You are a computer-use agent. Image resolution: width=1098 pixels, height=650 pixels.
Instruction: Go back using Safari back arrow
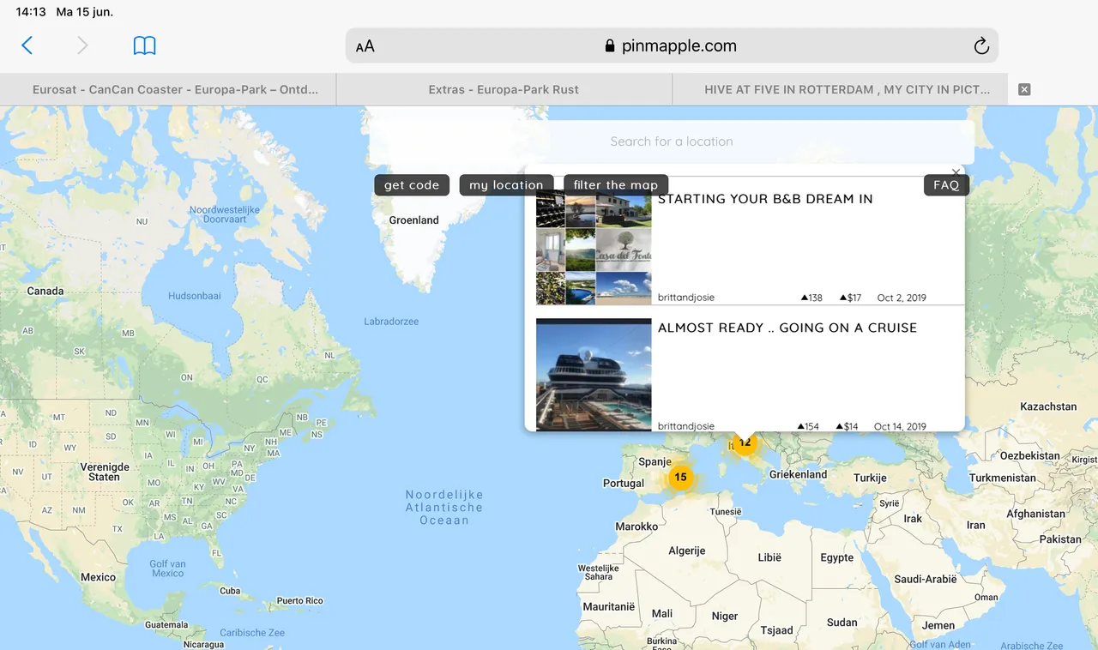pyautogui.click(x=27, y=45)
